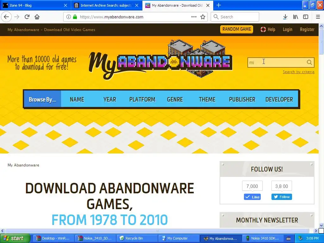The image size is (324, 243).
Task: Browse games by PUBLISHER
Action: pyautogui.click(x=242, y=99)
